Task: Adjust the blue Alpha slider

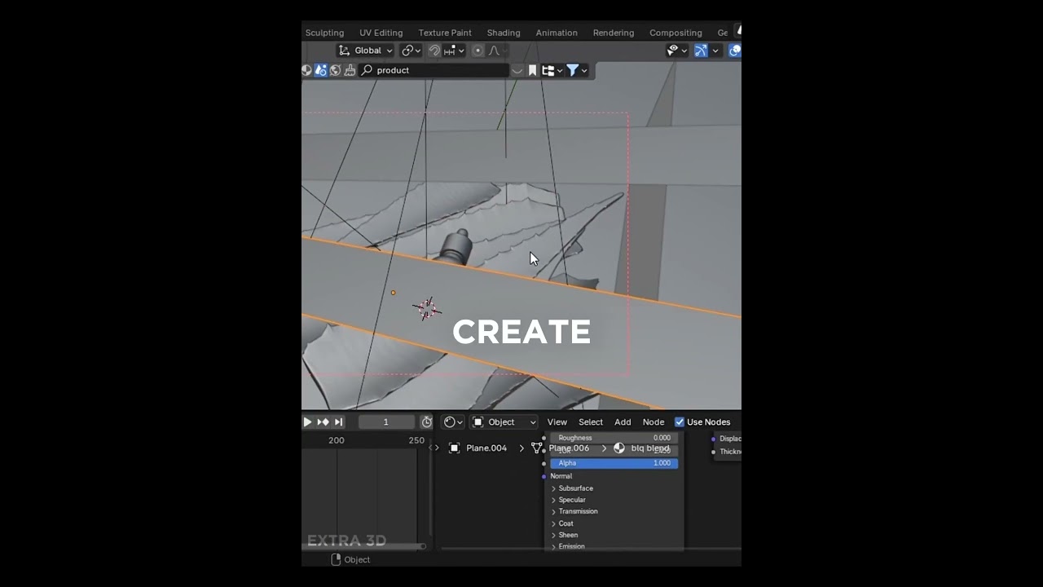Action: [614, 463]
